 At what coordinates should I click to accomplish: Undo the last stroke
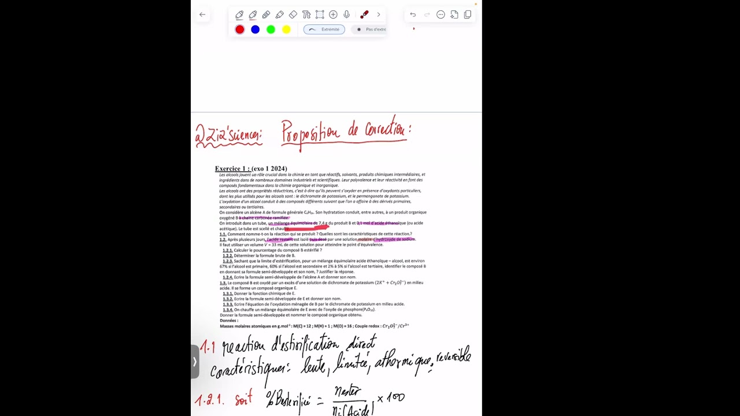pos(413,14)
